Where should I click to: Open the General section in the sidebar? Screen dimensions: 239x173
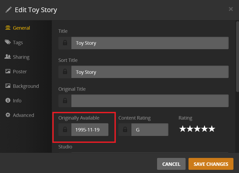pos(18,28)
